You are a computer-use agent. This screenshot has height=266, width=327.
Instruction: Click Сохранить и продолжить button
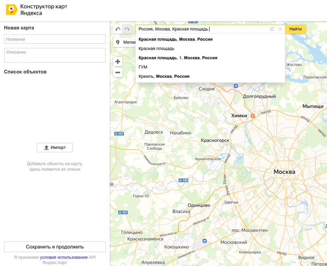pos(55,247)
